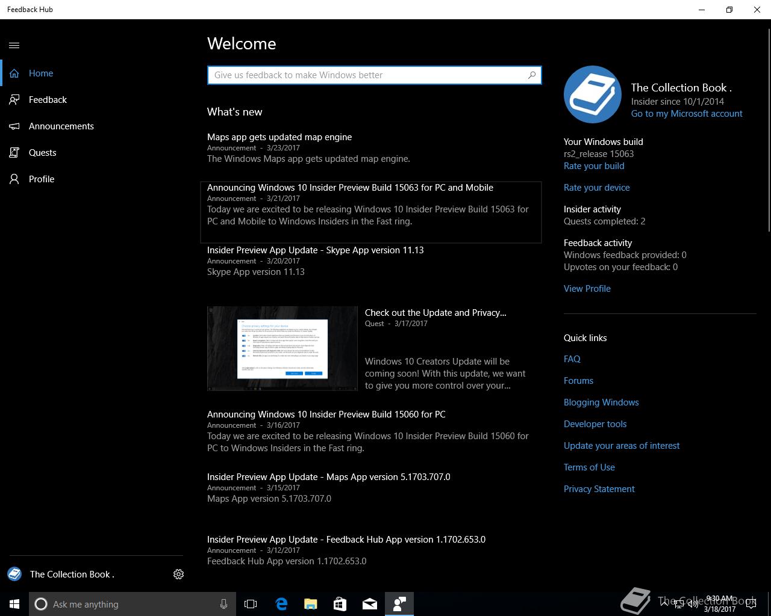Image resolution: width=771 pixels, height=616 pixels.
Task: Open the Quests icon in sidebar
Action: click(x=14, y=153)
